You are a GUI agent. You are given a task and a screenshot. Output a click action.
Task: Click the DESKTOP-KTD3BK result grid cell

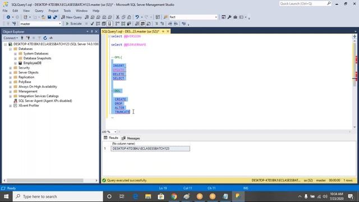(x=150, y=149)
